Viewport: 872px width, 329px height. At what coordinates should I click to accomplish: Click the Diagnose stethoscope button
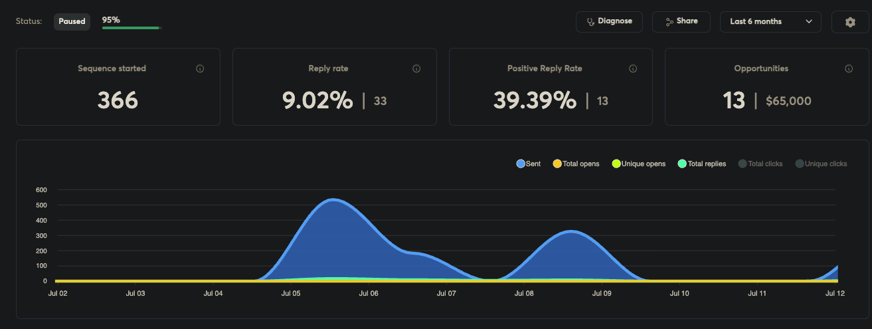pos(609,21)
